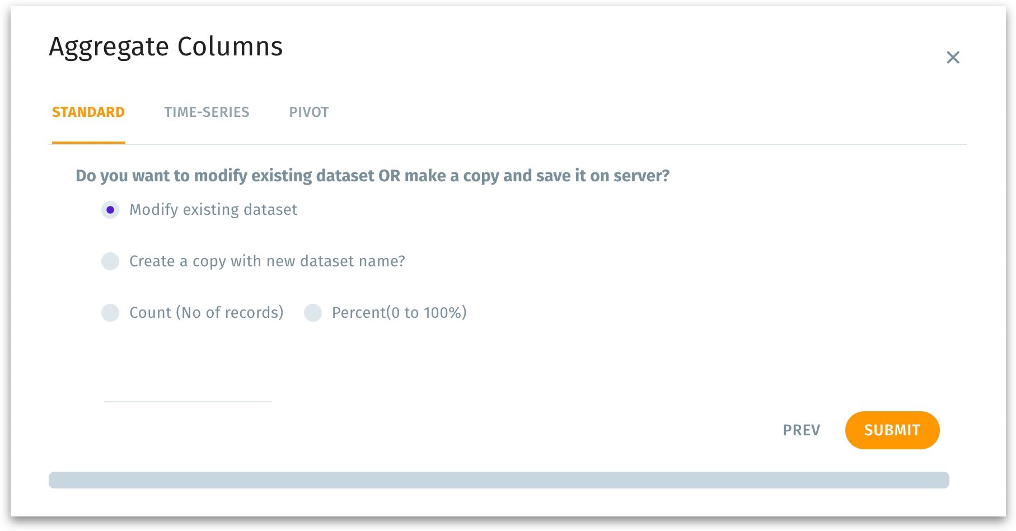Switch to the TIME-SERIES tab
Screen dimensions: 1016x531
pos(207,112)
